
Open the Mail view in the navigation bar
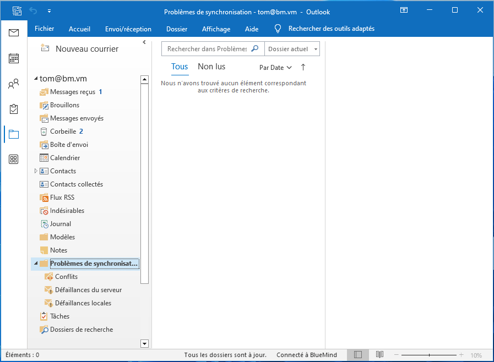14,33
